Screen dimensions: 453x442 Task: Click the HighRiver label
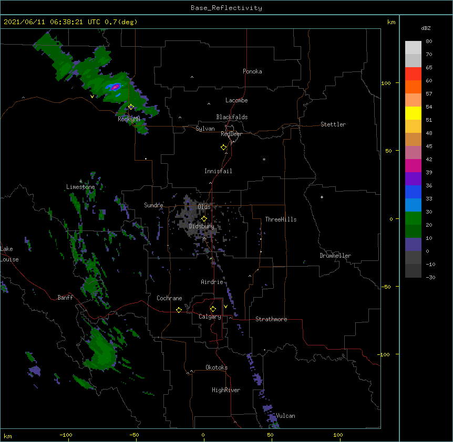pyautogui.click(x=226, y=390)
